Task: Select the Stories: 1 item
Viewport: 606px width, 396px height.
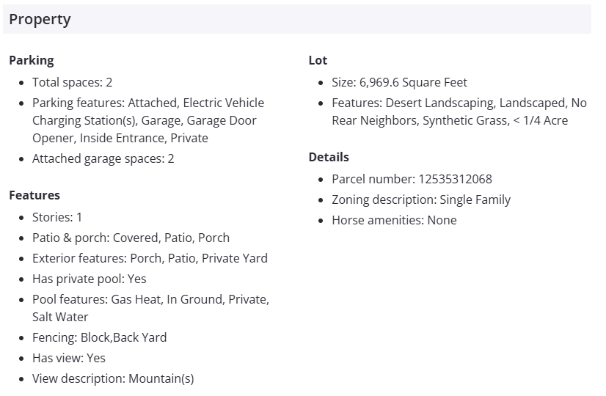Action: click(57, 217)
